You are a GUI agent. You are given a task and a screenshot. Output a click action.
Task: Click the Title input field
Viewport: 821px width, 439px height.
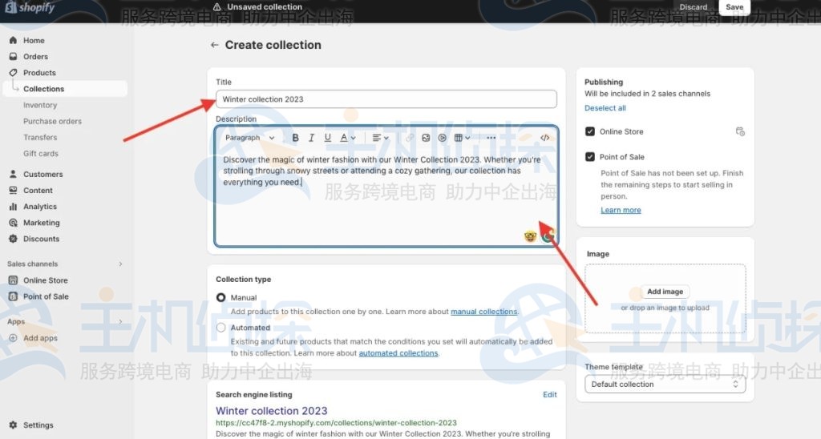point(386,99)
